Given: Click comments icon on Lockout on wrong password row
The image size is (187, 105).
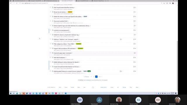Looking at the screenshot, I should tap(135, 30).
